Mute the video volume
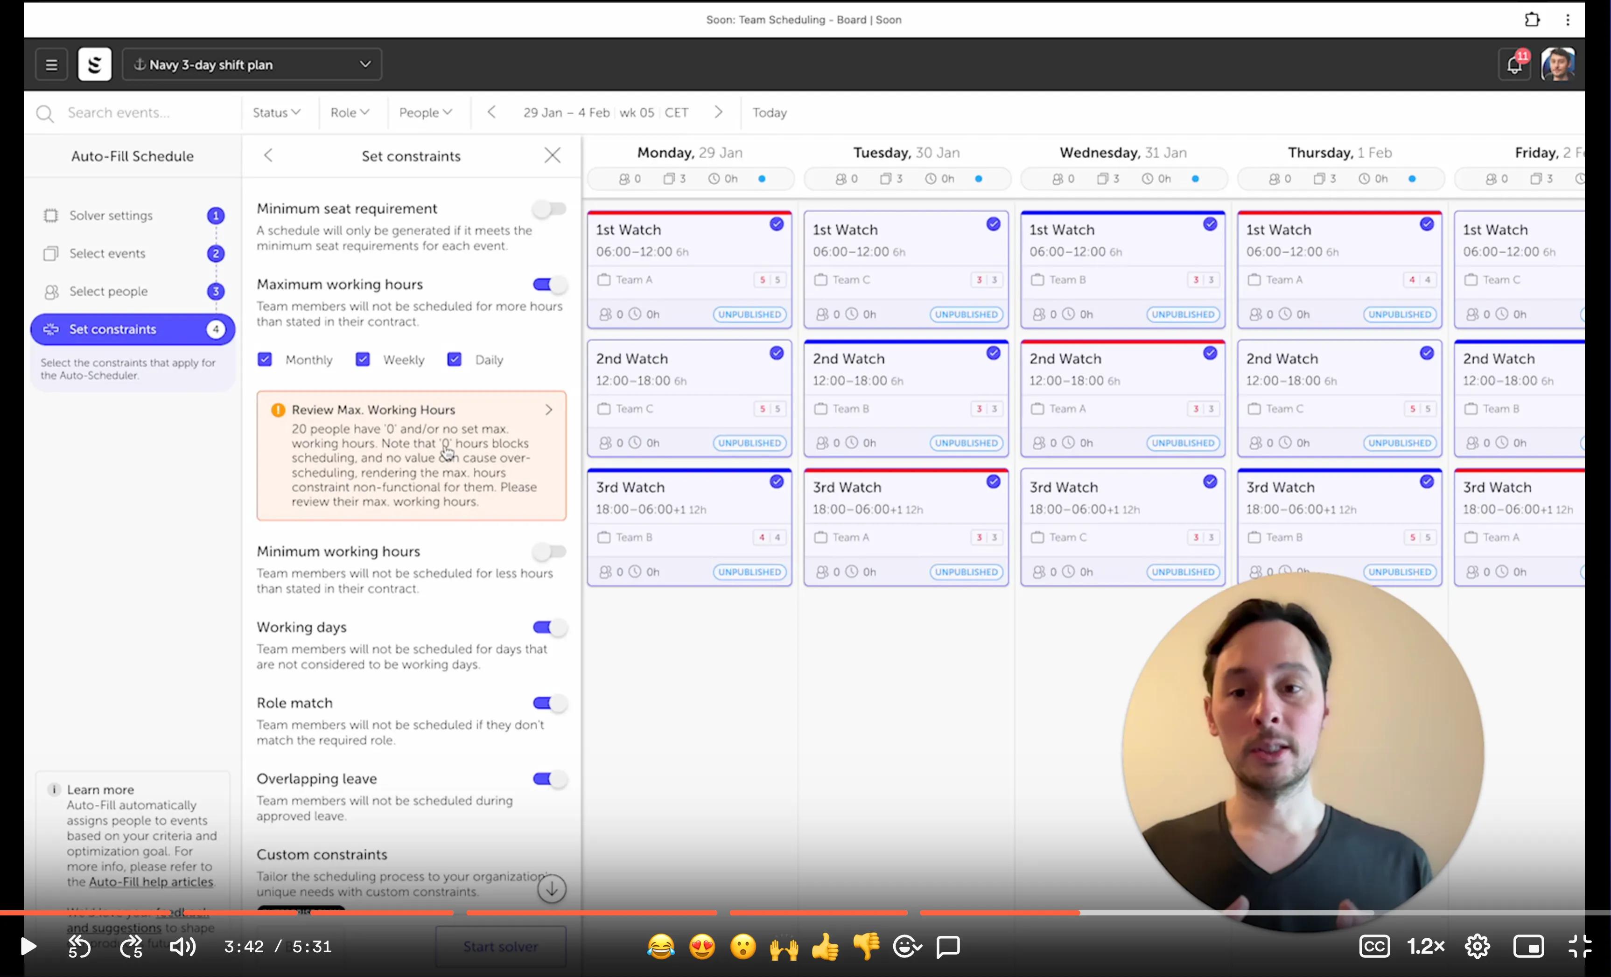This screenshot has width=1611, height=977. click(182, 946)
